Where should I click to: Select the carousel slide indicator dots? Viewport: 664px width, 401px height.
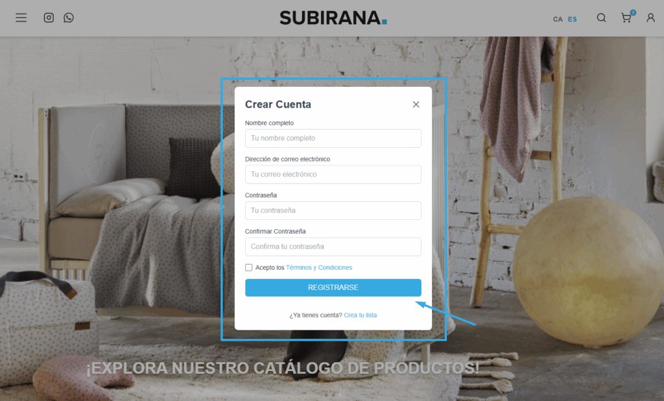coord(333,395)
